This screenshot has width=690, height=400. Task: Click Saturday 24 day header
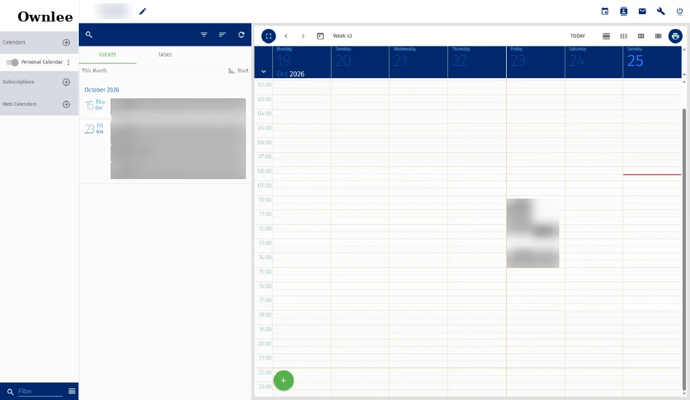594,62
